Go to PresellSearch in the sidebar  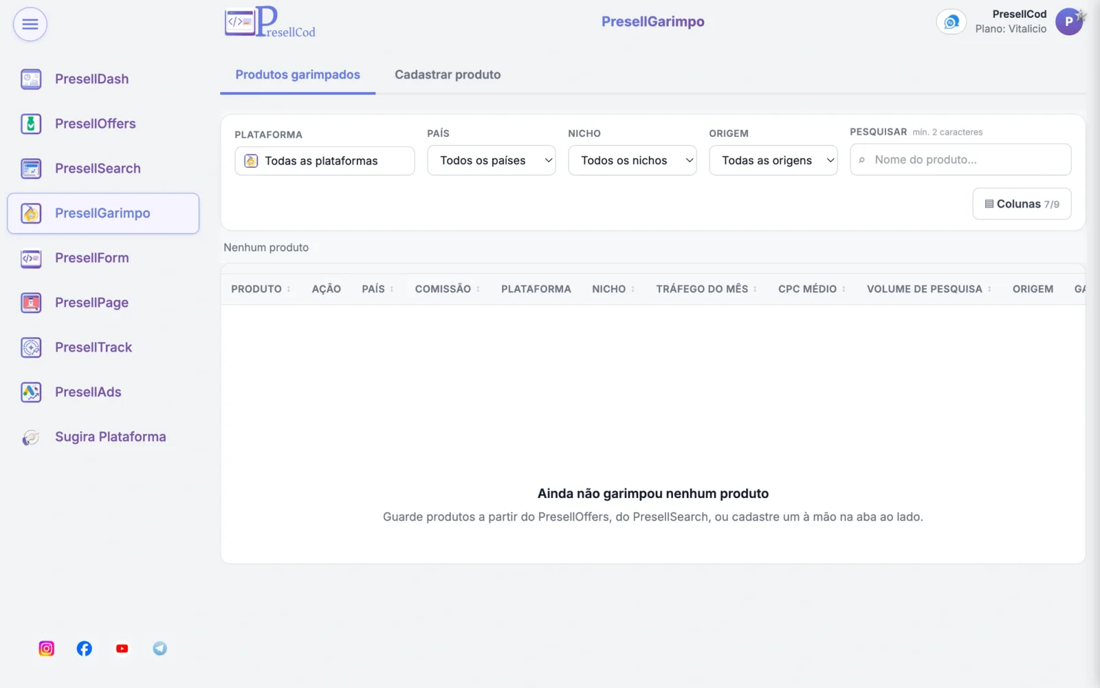point(103,169)
